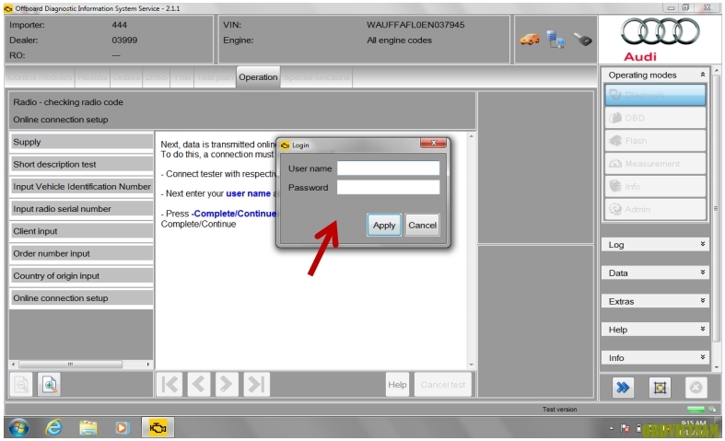Click Apply in Login dialog
The width and height of the screenshot is (725, 441).
coord(384,226)
